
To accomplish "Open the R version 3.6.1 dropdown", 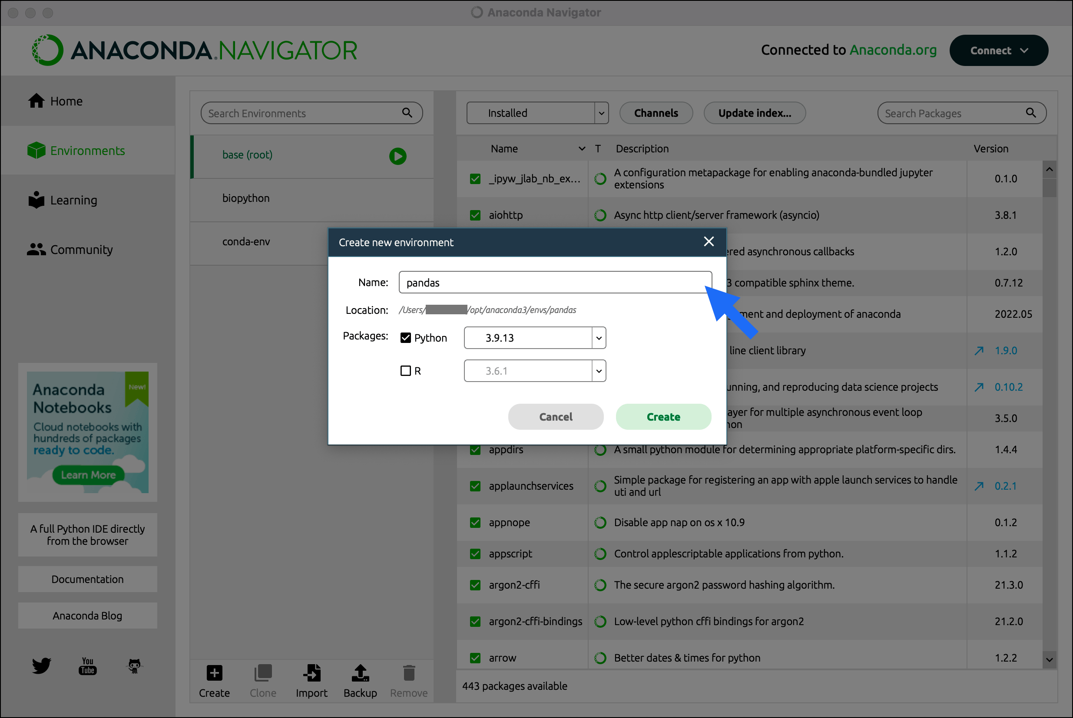I will tap(535, 371).
